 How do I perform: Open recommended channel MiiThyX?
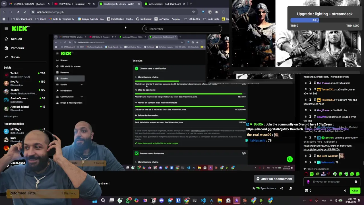click(24, 131)
